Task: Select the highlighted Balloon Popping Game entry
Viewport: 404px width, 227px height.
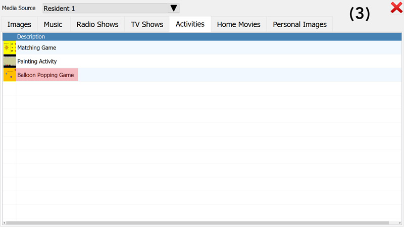Action: tap(45, 75)
